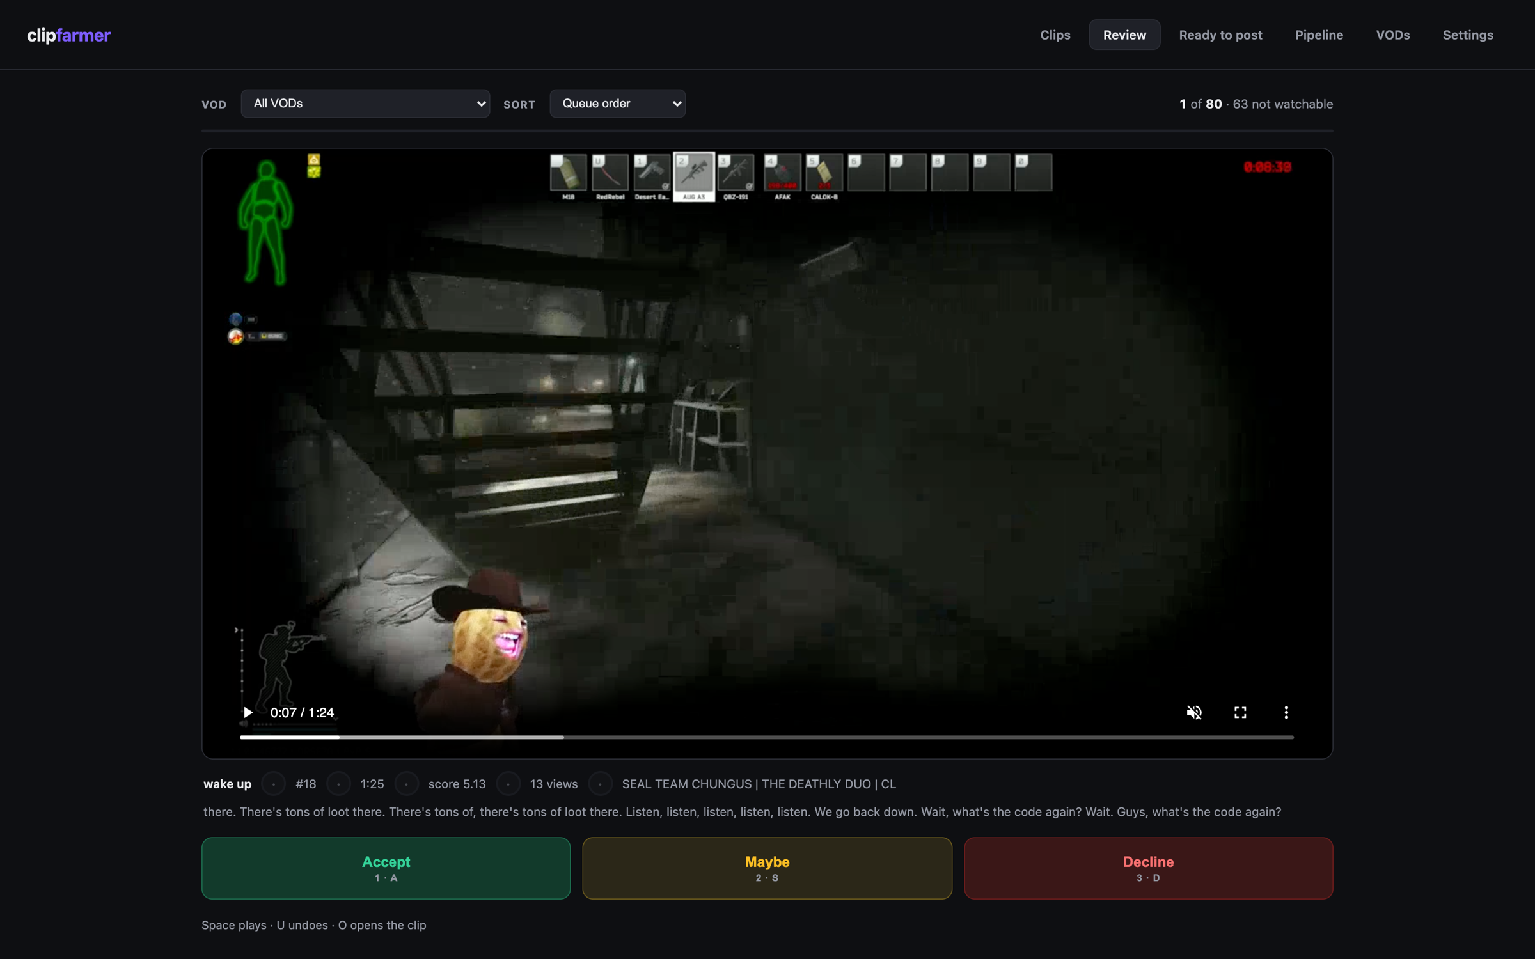Mark the clip as Maybe
Viewport: 1535px width, 959px height.
coord(767,868)
